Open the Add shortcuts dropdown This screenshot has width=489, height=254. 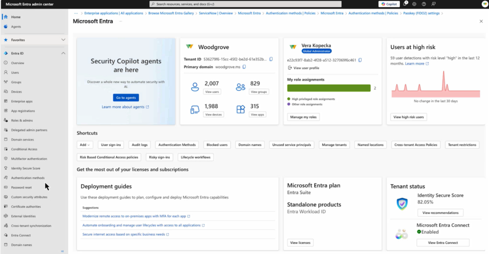coord(85,145)
